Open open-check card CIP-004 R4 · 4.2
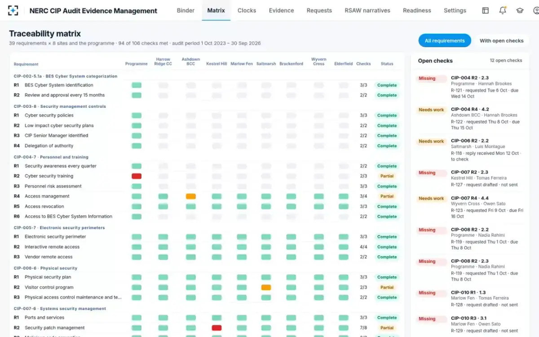Screen dimensions: 539x337 click(470, 119)
